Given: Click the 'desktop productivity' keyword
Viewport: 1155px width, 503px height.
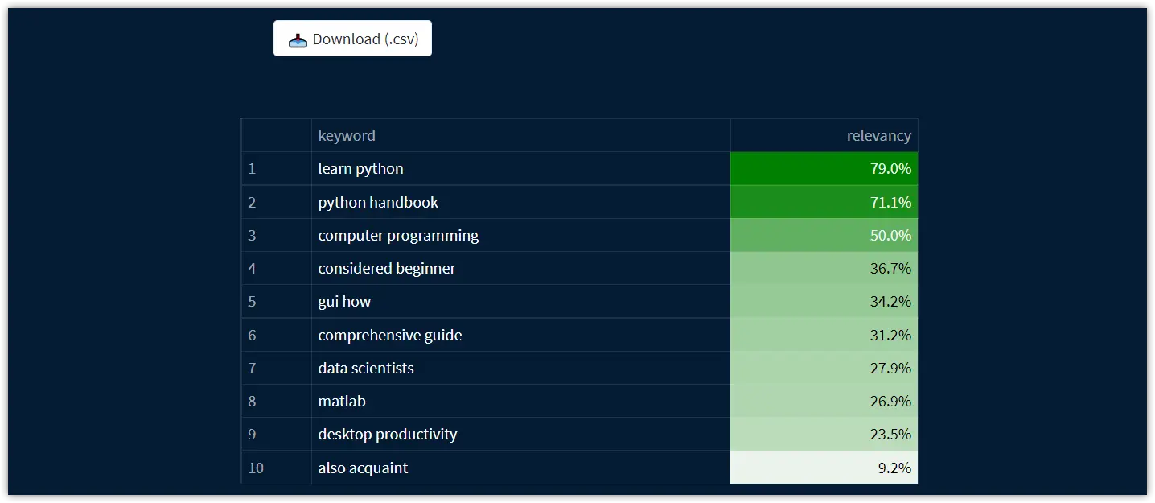Looking at the screenshot, I should (x=387, y=434).
